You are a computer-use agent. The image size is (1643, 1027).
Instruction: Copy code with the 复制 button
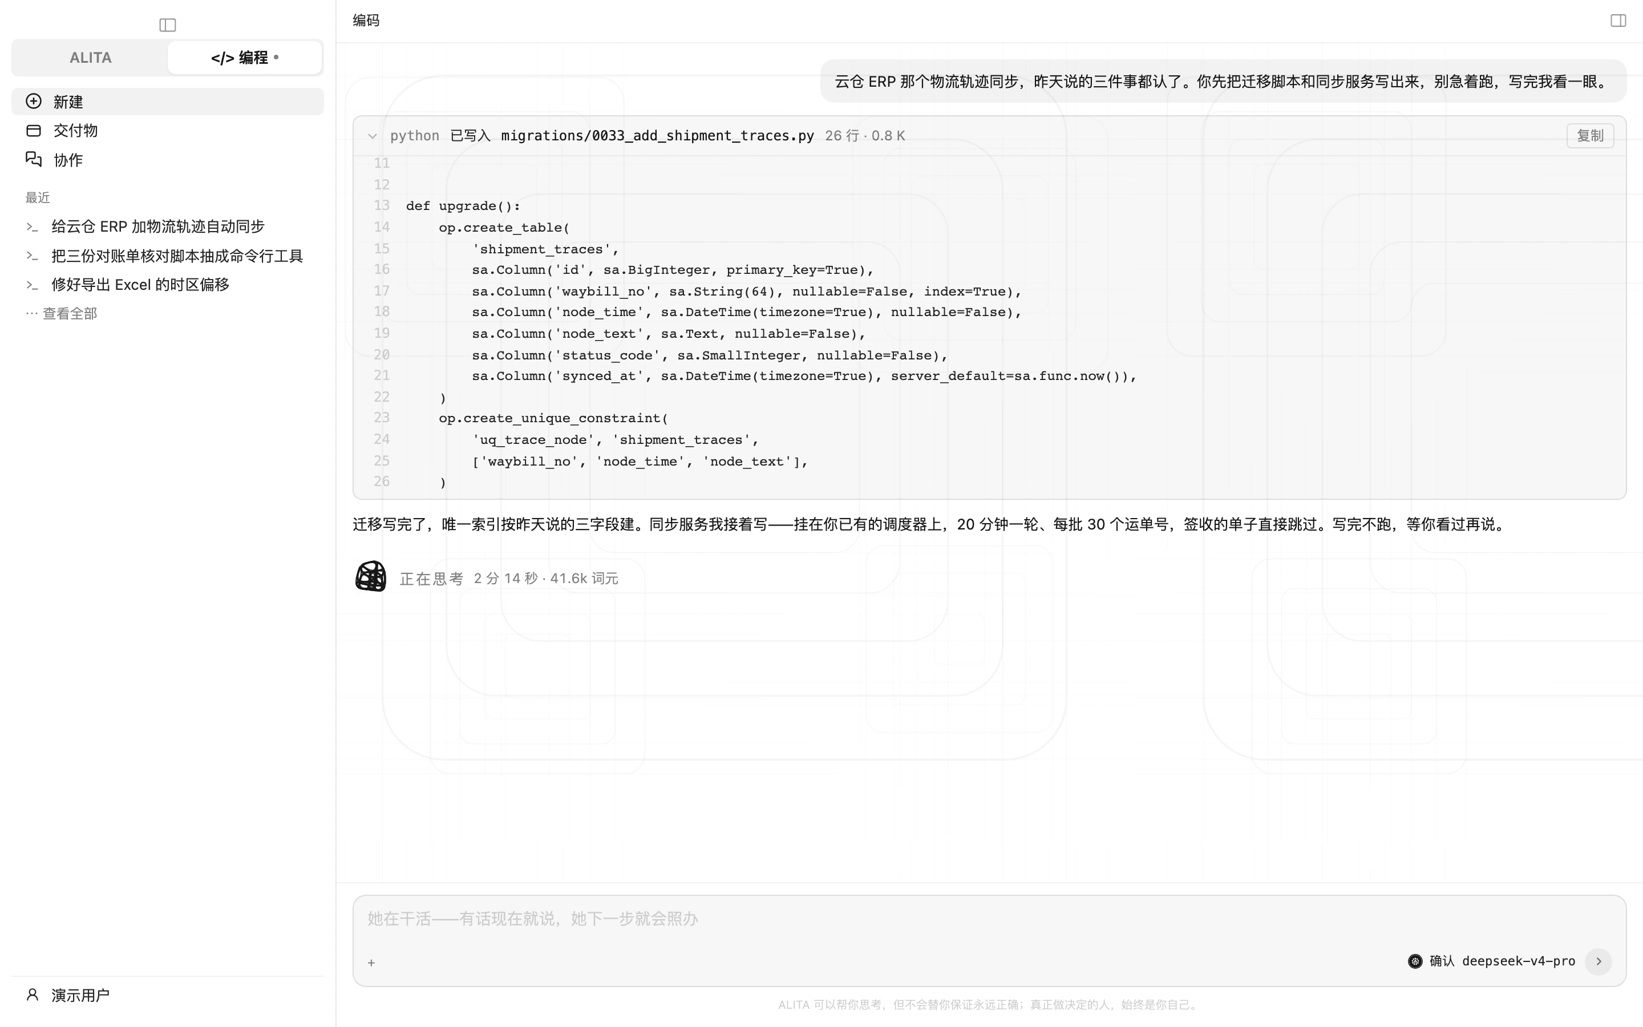(x=1590, y=135)
